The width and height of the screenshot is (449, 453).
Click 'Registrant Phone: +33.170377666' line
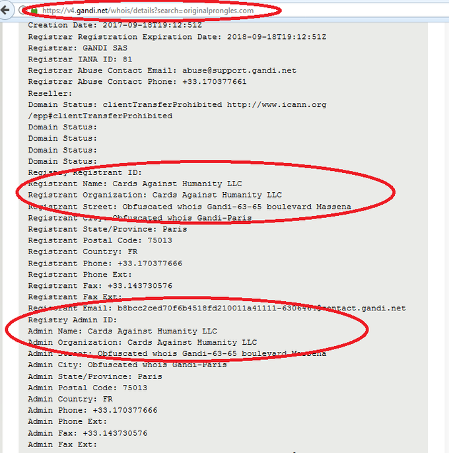tap(105, 263)
